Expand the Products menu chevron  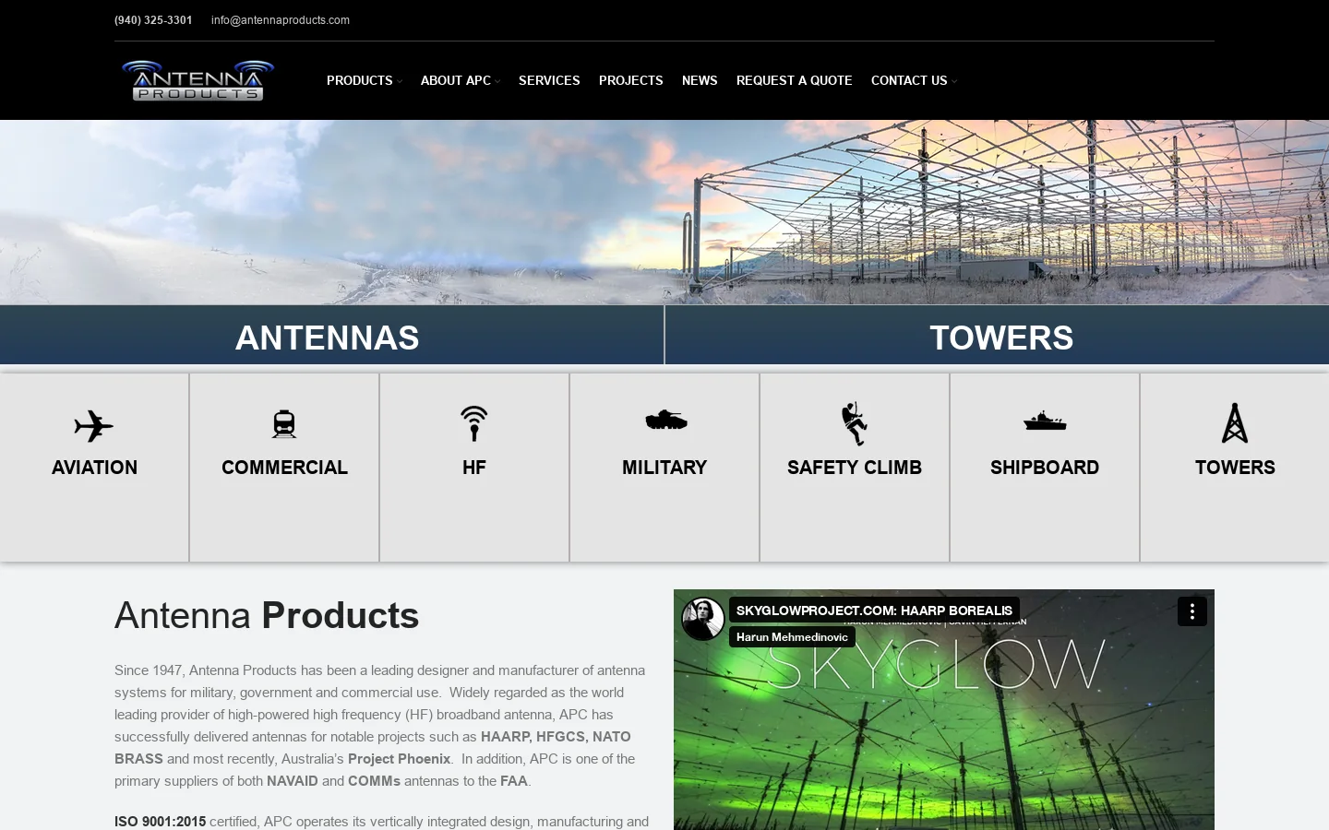click(400, 81)
